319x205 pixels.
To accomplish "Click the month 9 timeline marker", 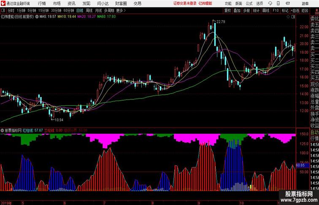I will pyautogui.click(x=198, y=203).
